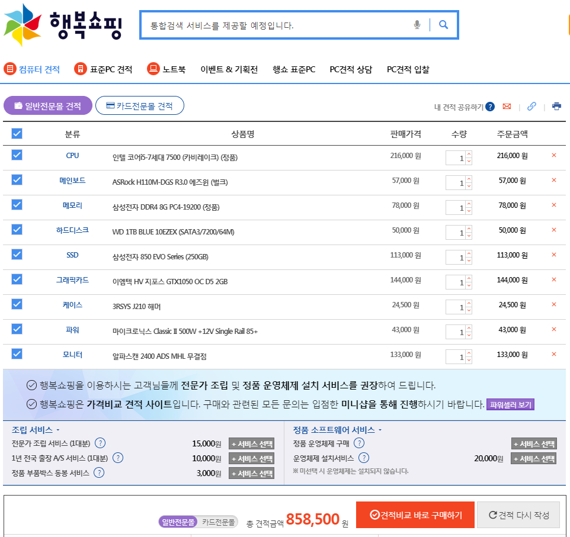Viewport: 570px width, 537px height.
Task: Uncheck the 케이스 row checkbox
Action: pyautogui.click(x=17, y=304)
